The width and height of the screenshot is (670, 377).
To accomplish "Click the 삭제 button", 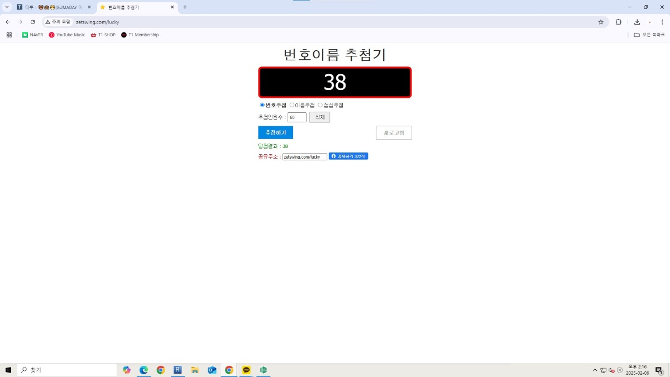I will click(319, 117).
